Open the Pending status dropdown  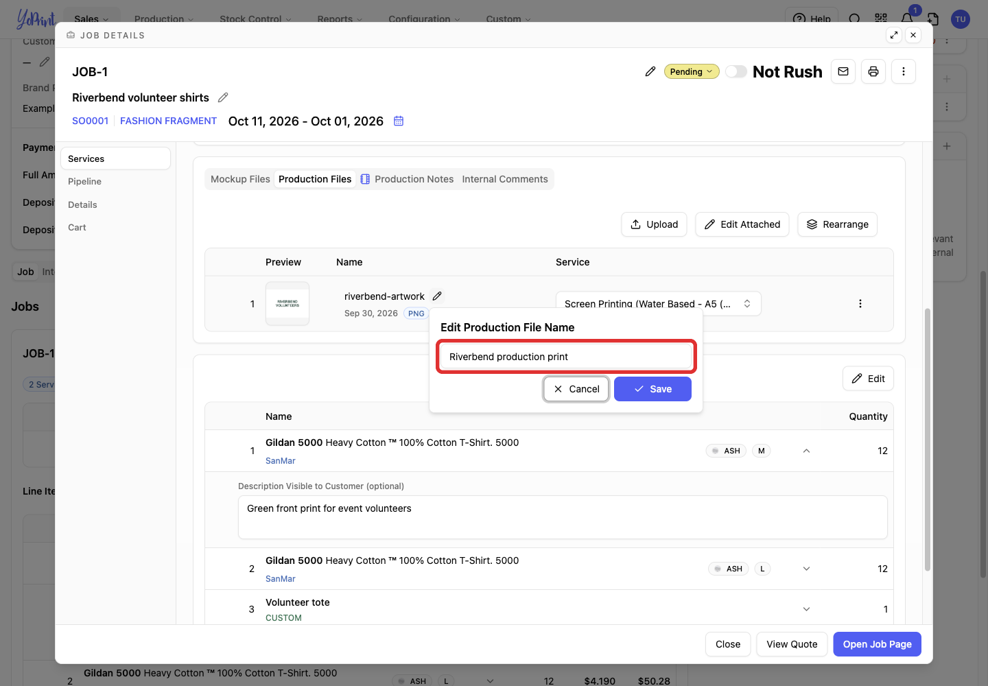[x=692, y=71]
